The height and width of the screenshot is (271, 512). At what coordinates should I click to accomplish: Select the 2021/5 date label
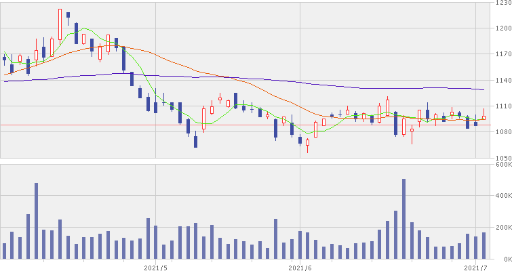pyautogui.click(x=156, y=266)
